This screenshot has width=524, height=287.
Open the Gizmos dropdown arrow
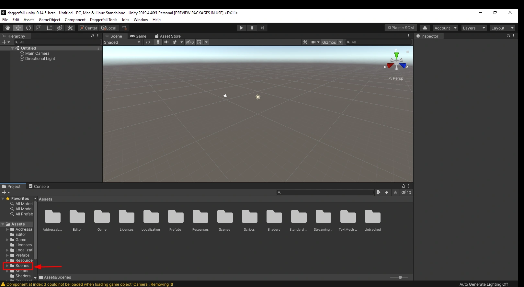point(340,42)
